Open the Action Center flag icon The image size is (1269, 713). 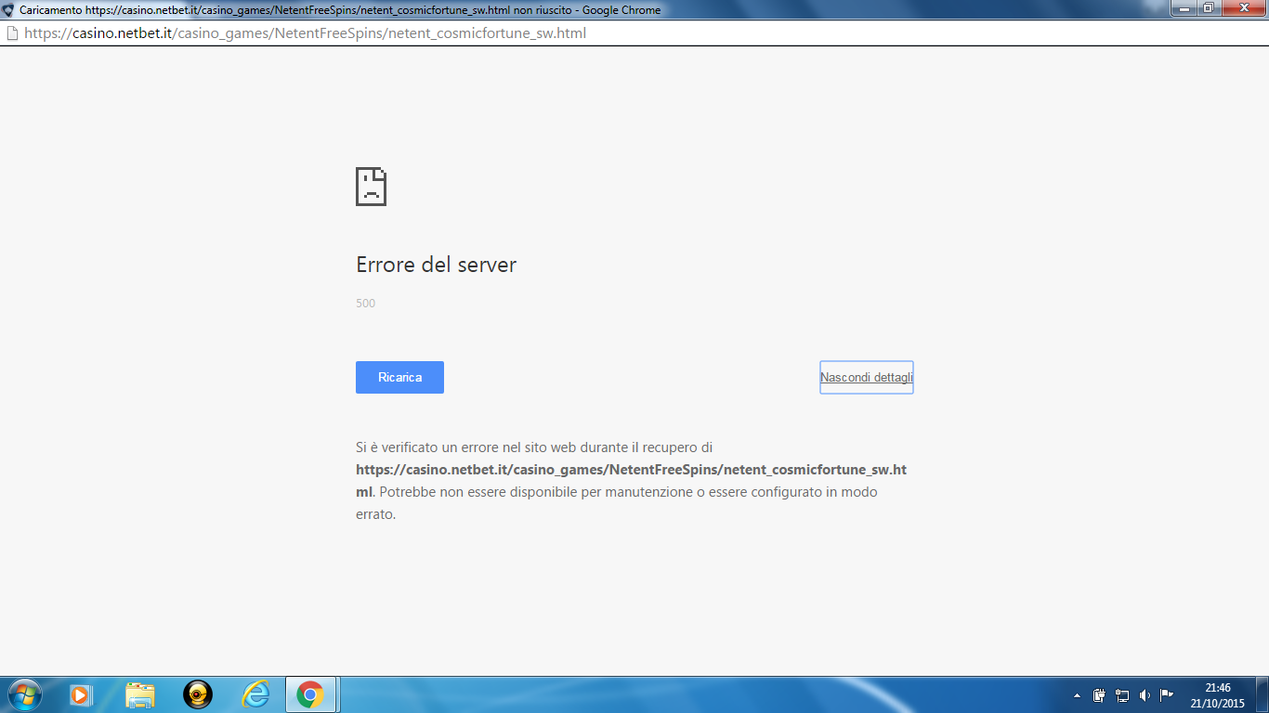1168,694
